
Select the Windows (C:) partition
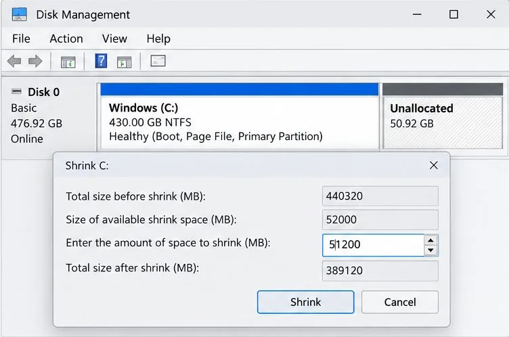coord(240,116)
